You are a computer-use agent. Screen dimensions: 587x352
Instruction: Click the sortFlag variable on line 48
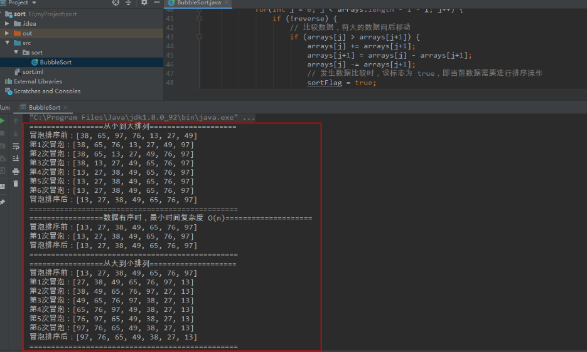pos(324,83)
